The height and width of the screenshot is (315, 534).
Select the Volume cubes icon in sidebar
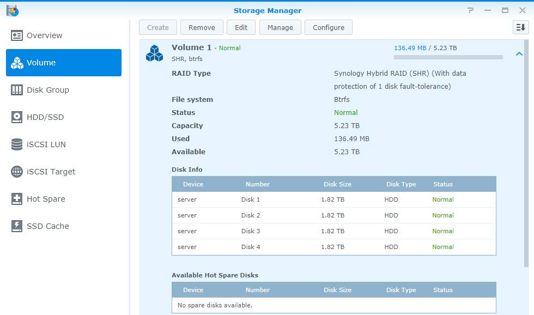[x=17, y=63]
